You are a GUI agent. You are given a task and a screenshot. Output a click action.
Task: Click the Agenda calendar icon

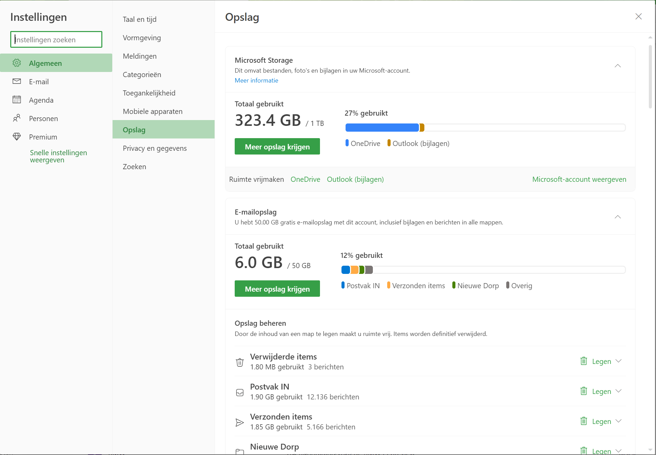point(17,100)
